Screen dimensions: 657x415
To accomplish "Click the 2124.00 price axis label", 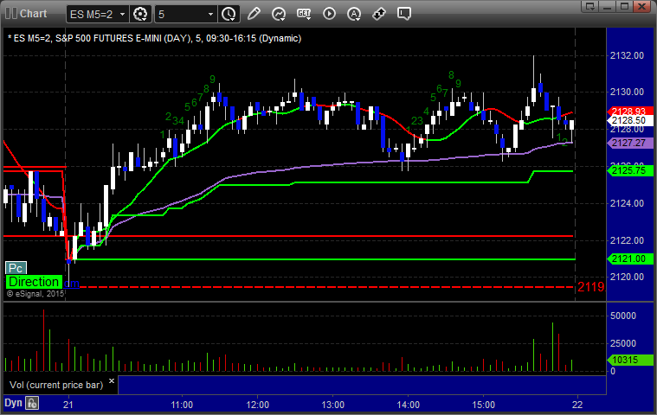I will click(x=627, y=204).
